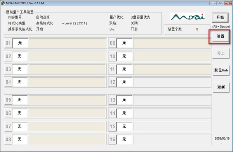Click port 10 progress bar
The image size is (233, 152).
[x=172, y=56]
